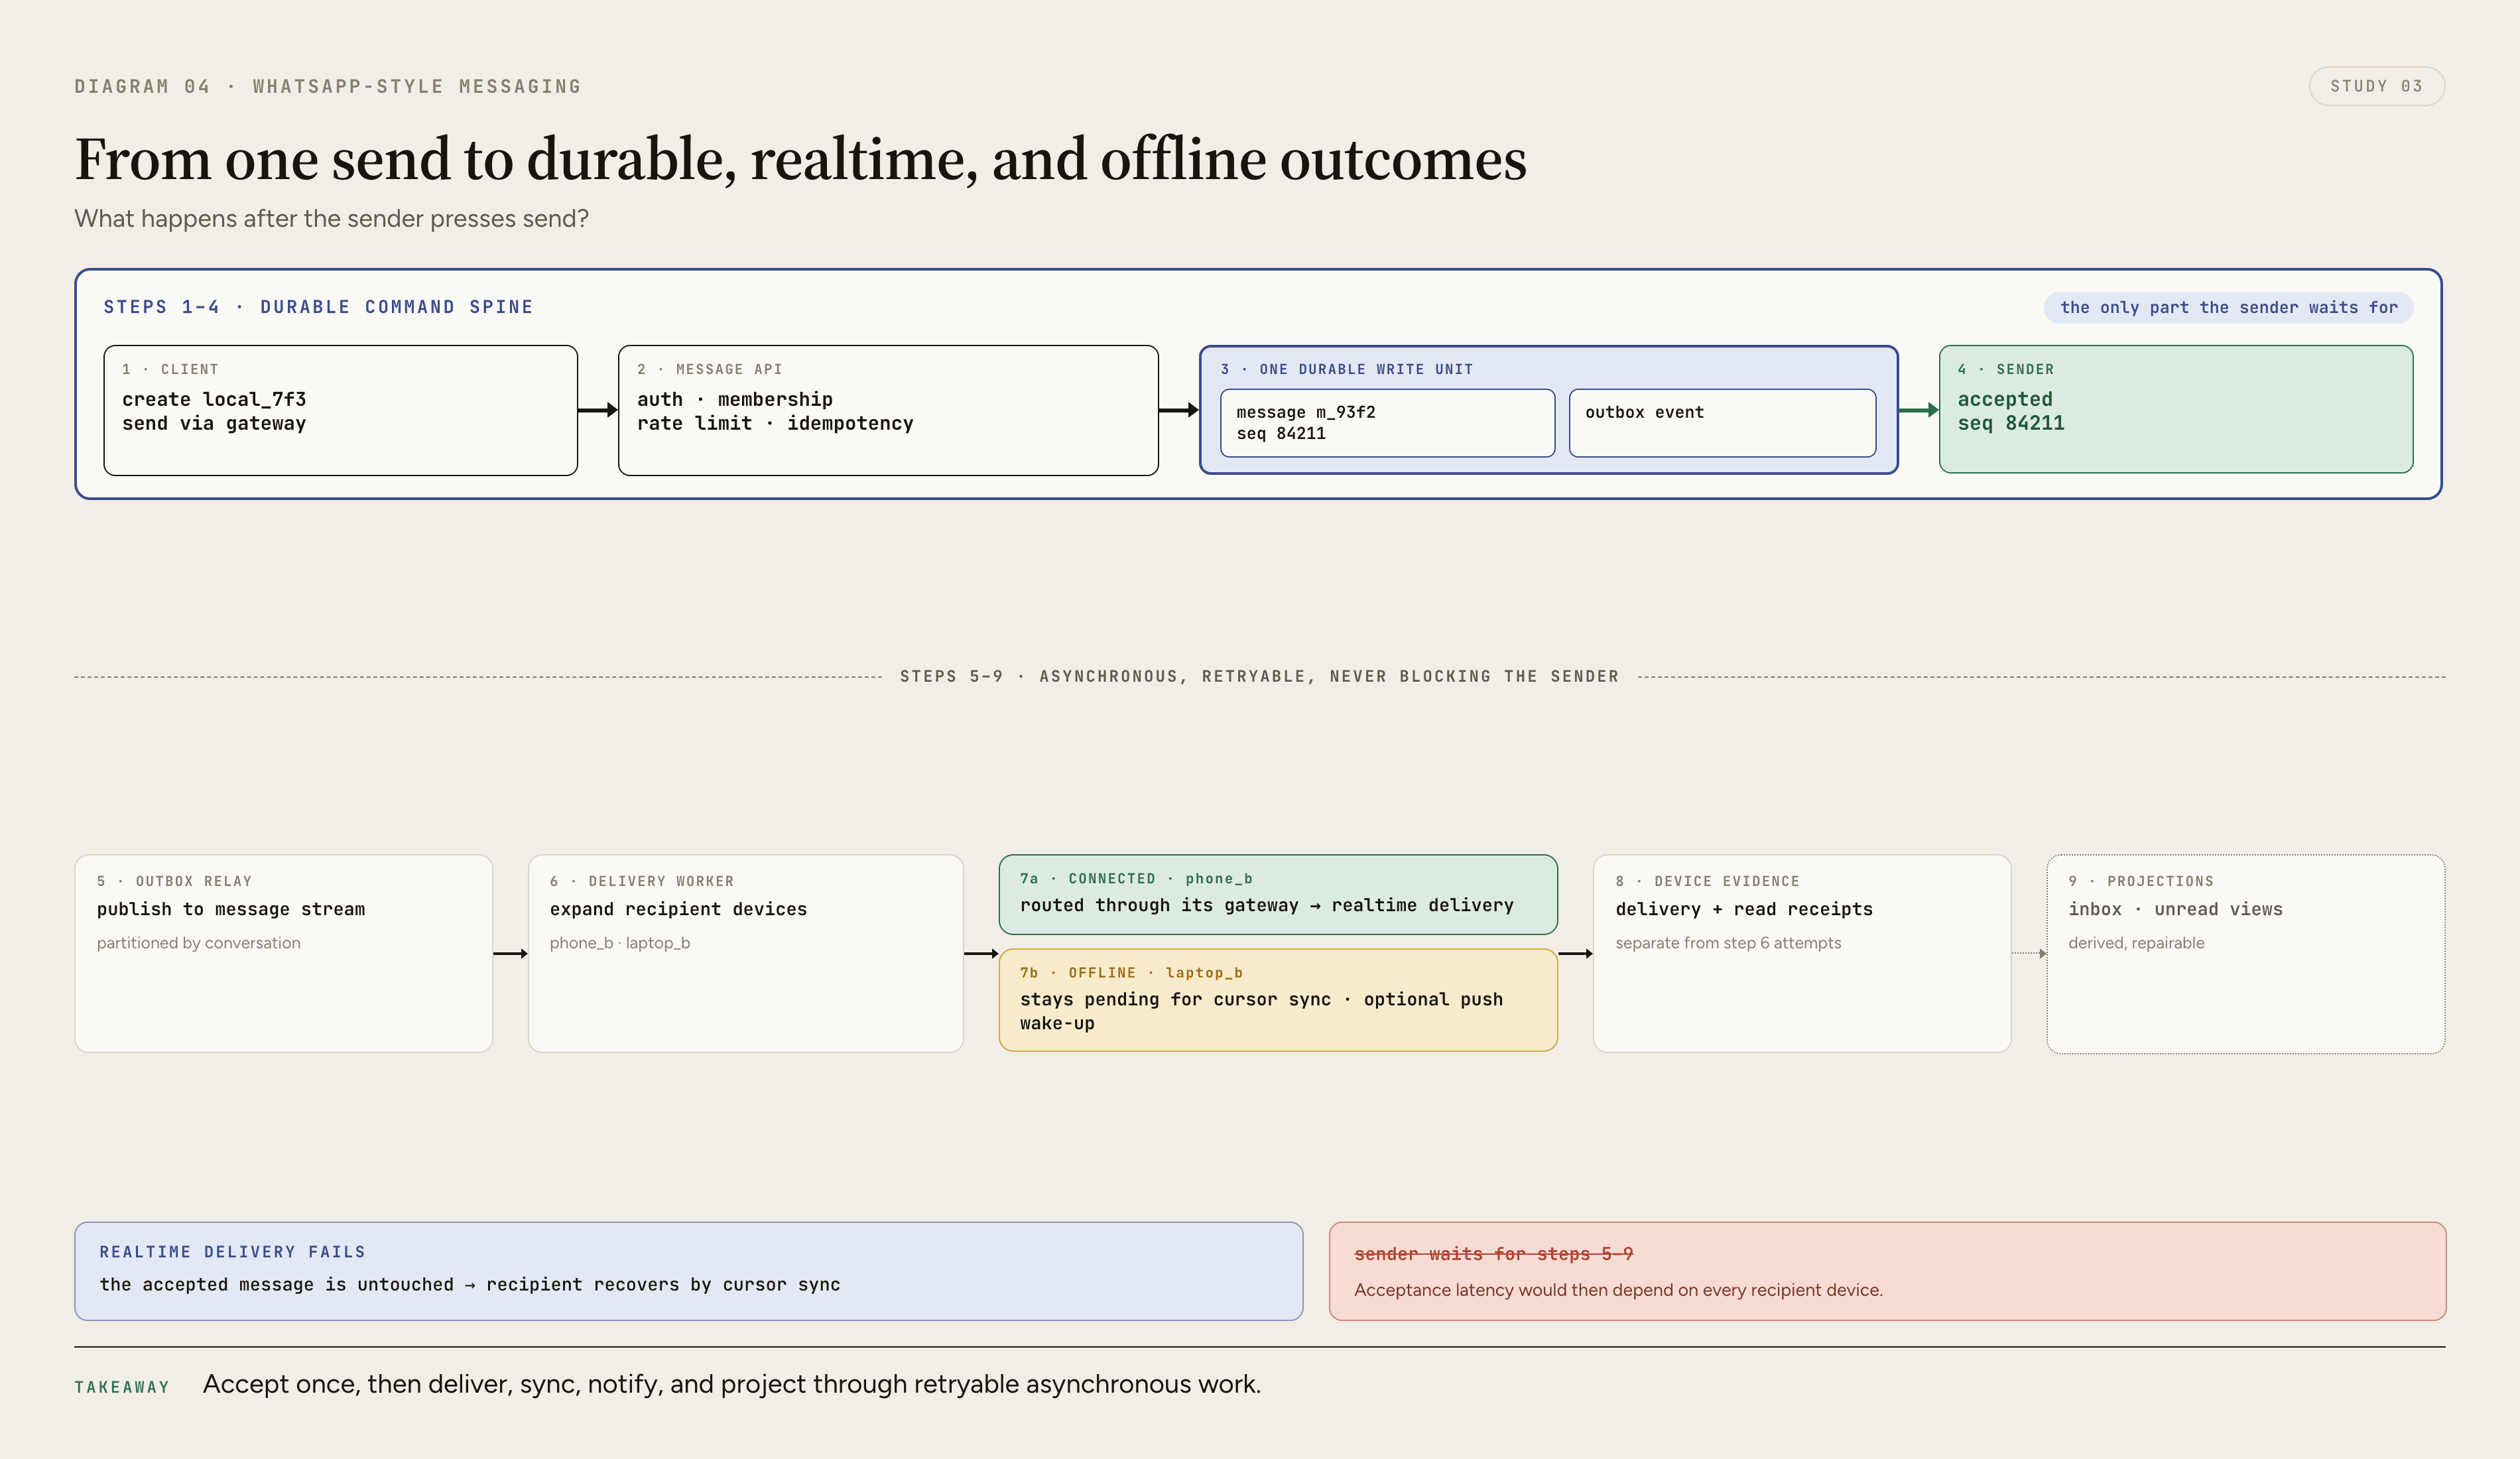The width and height of the screenshot is (2520, 1459).
Task: Click 'send via gateway' line in Client box
Action: [214, 423]
